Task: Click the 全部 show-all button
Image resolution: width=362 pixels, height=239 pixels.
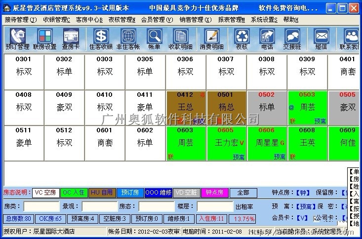Action: [x=240, y=193]
